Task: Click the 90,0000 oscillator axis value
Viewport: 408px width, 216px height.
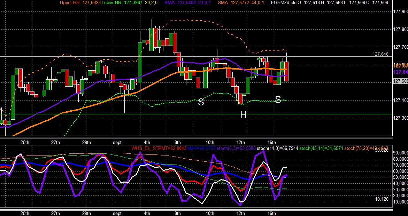Action: [x=400, y=153]
